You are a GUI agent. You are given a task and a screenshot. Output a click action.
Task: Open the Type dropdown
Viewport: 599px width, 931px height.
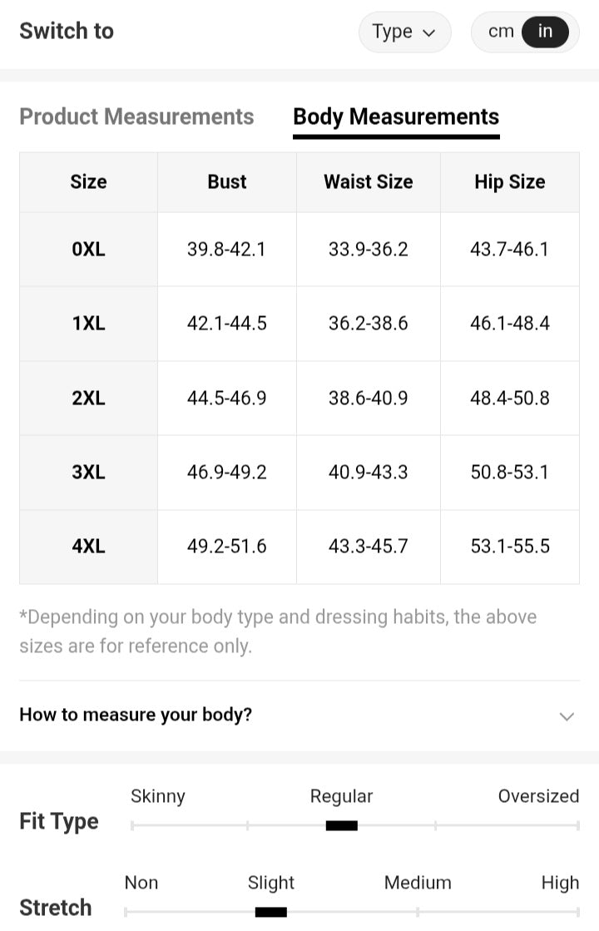pyautogui.click(x=403, y=32)
